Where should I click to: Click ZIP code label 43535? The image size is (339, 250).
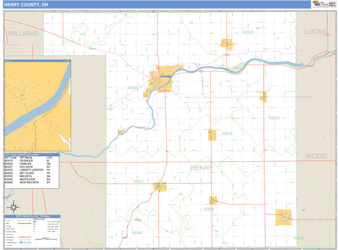tap(227, 133)
